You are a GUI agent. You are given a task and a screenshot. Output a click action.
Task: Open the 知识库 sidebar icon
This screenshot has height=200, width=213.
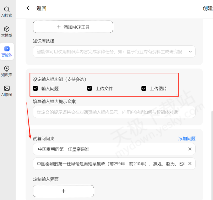point(7,71)
